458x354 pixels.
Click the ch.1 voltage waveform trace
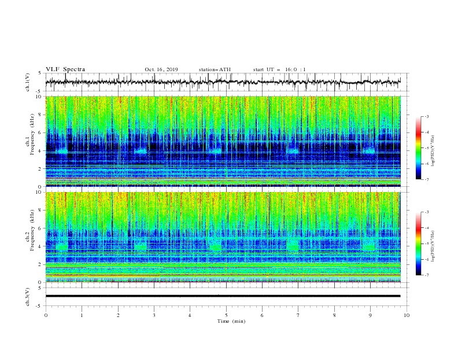223,82
